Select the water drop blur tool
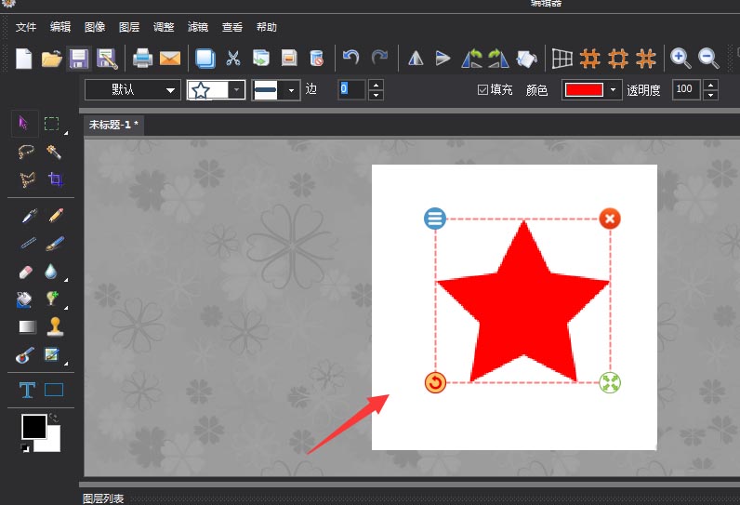 [x=50, y=272]
